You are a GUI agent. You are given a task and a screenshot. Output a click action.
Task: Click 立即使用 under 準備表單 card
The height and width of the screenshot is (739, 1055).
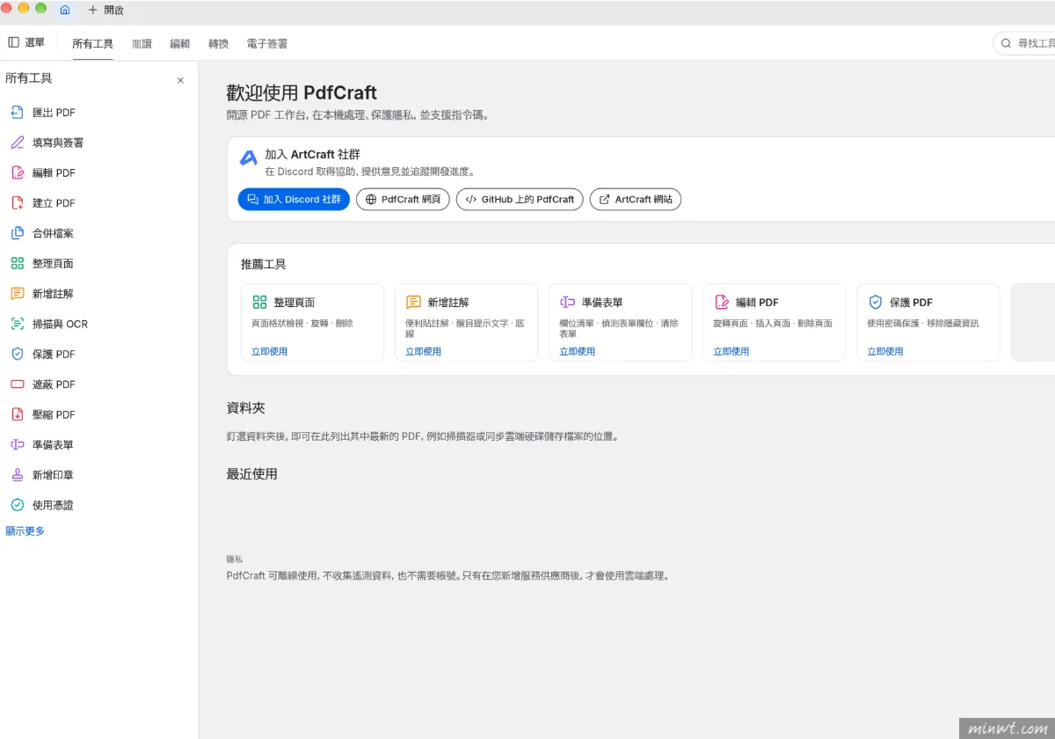(577, 351)
